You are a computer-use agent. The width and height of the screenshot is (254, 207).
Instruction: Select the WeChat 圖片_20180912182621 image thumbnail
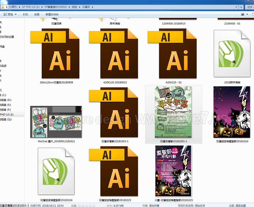(x=56, y=122)
